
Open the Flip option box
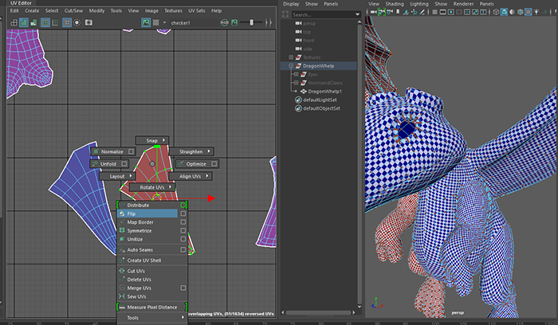(183, 213)
